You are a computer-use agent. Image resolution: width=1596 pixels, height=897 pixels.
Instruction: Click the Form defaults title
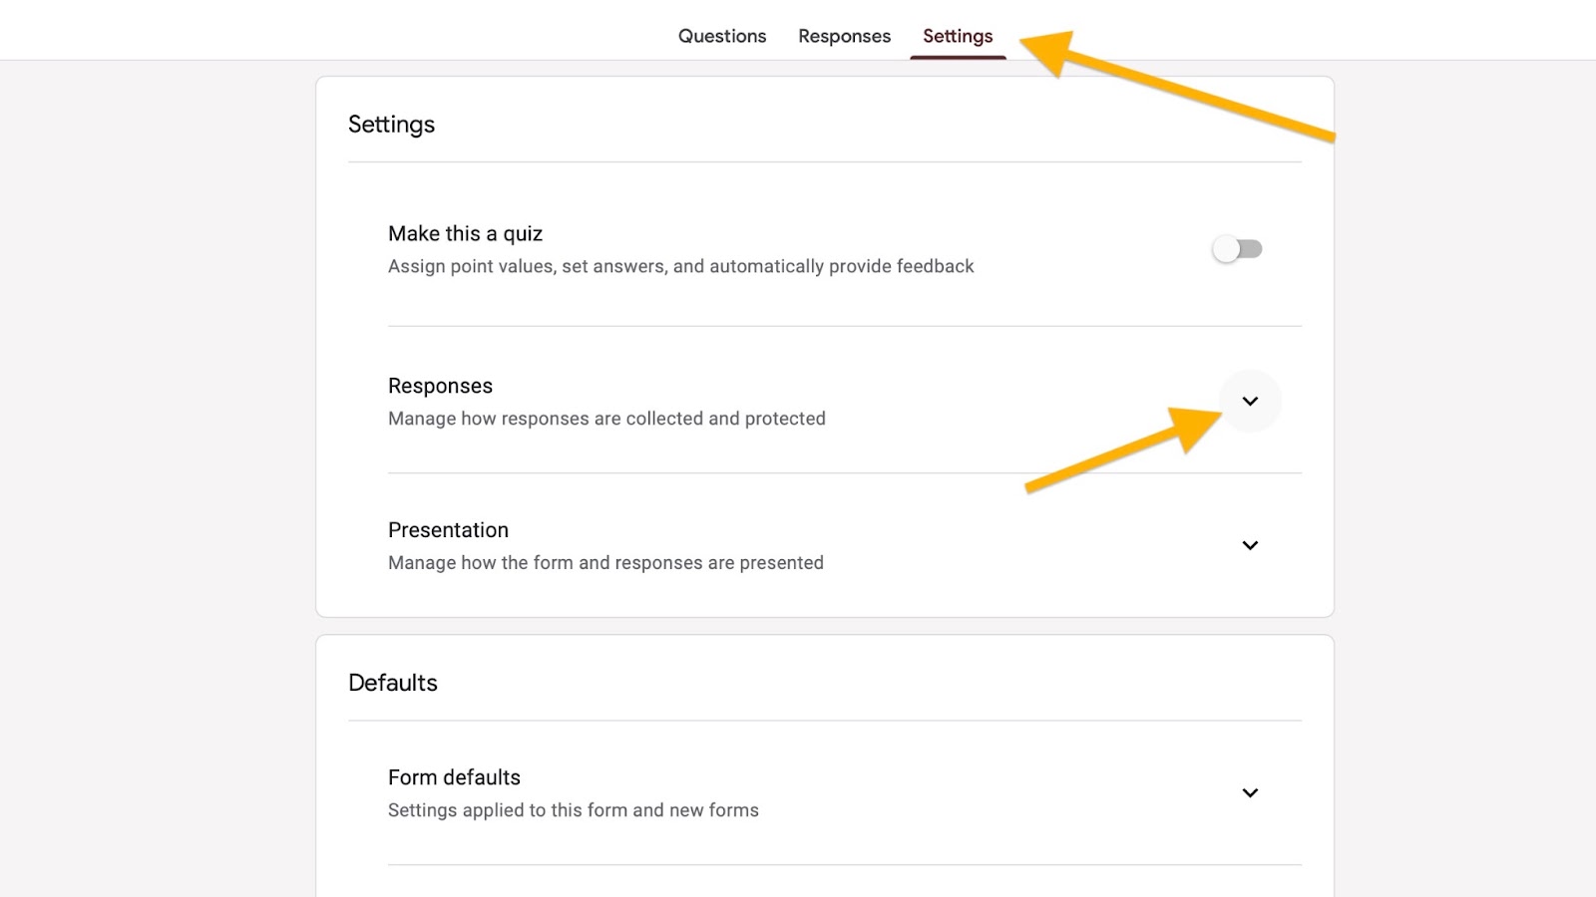(454, 777)
